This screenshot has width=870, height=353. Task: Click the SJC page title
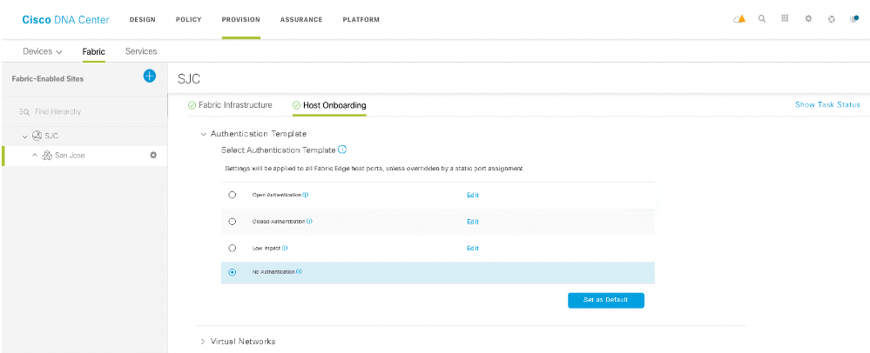pyautogui.click(x=189, y=79)
